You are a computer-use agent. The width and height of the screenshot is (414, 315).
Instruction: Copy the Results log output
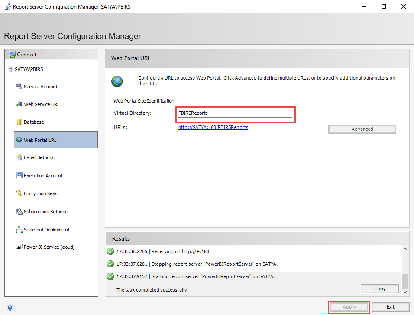379,289
